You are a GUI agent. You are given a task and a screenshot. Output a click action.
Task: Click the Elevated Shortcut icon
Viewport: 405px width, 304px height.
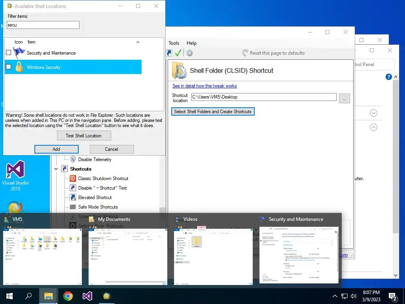tap(73, 198)
